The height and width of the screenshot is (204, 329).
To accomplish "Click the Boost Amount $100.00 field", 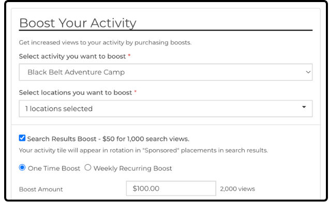I will click(171, 189).
